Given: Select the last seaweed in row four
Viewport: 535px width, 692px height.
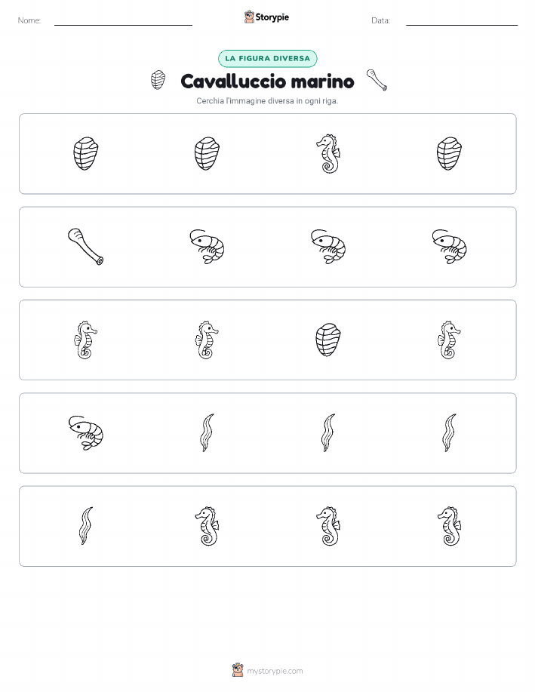Looking at the screenshot, I should [450, 433].
